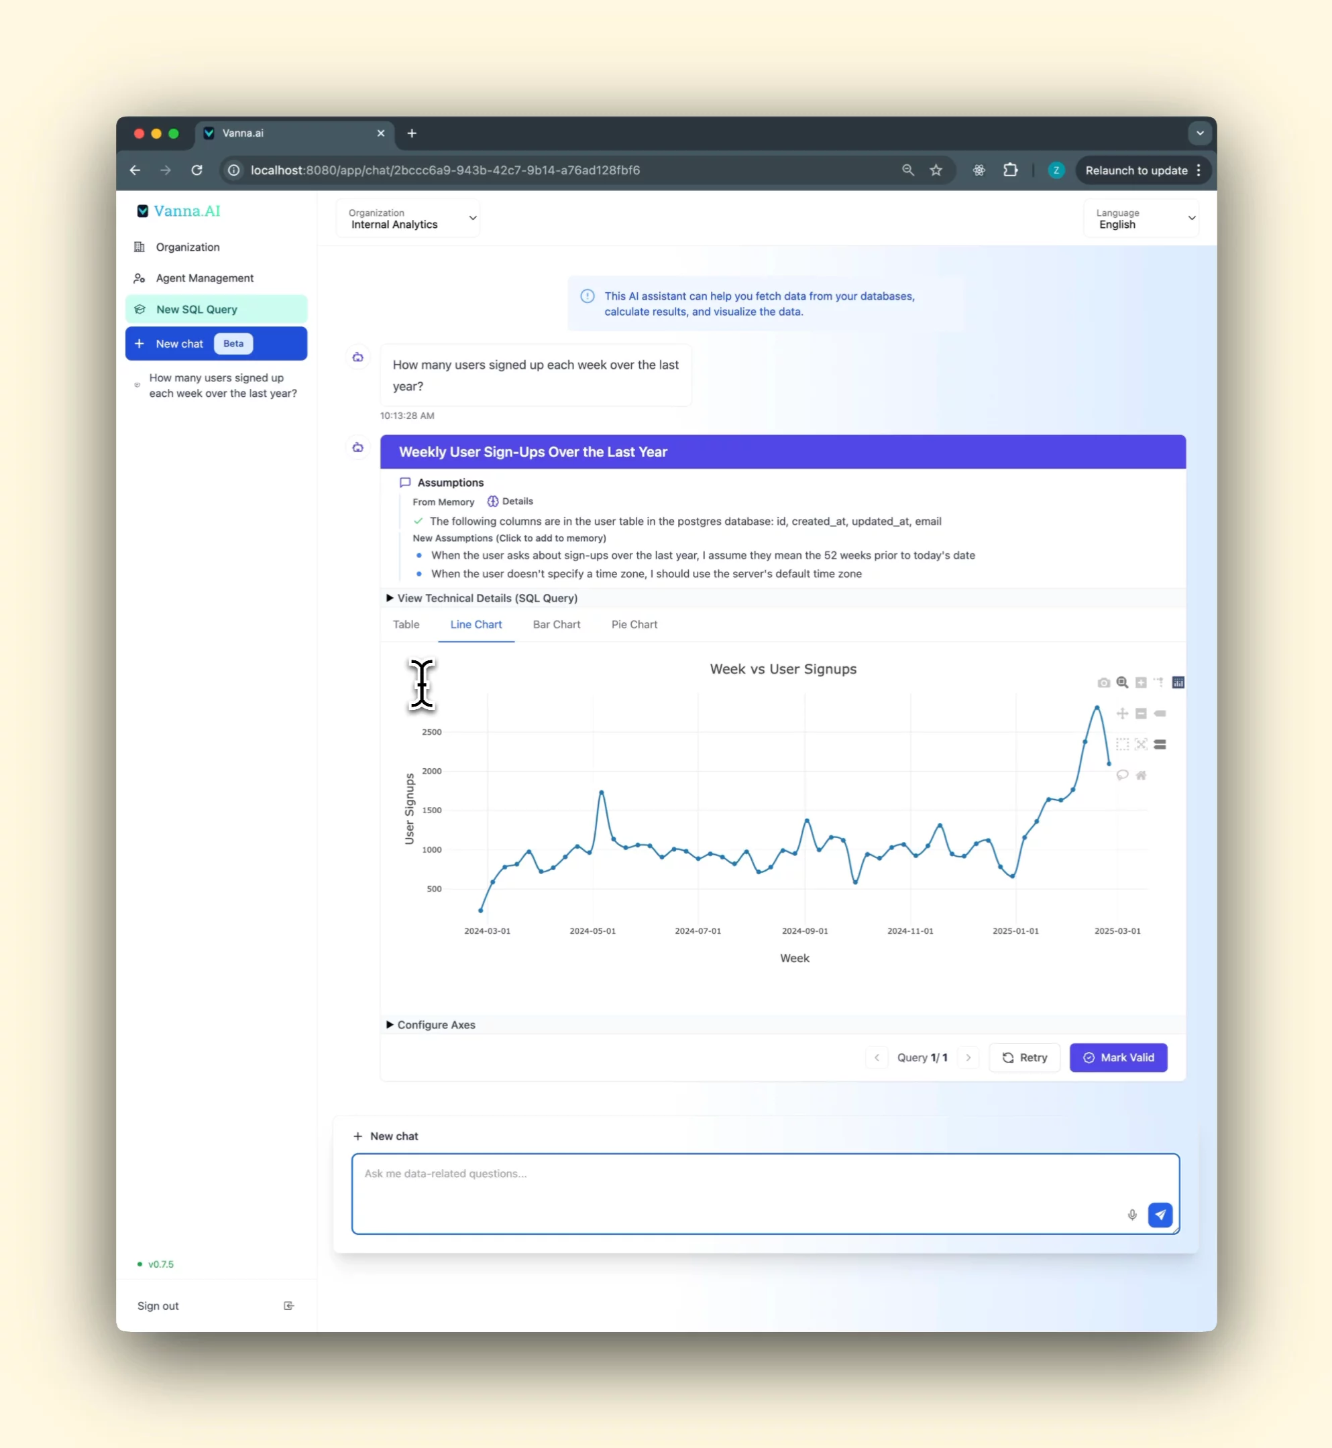Toggle show closest data on hover
This screenshot has width=1332, height=1448.
pyautogui.click(x=1160, y=713)
